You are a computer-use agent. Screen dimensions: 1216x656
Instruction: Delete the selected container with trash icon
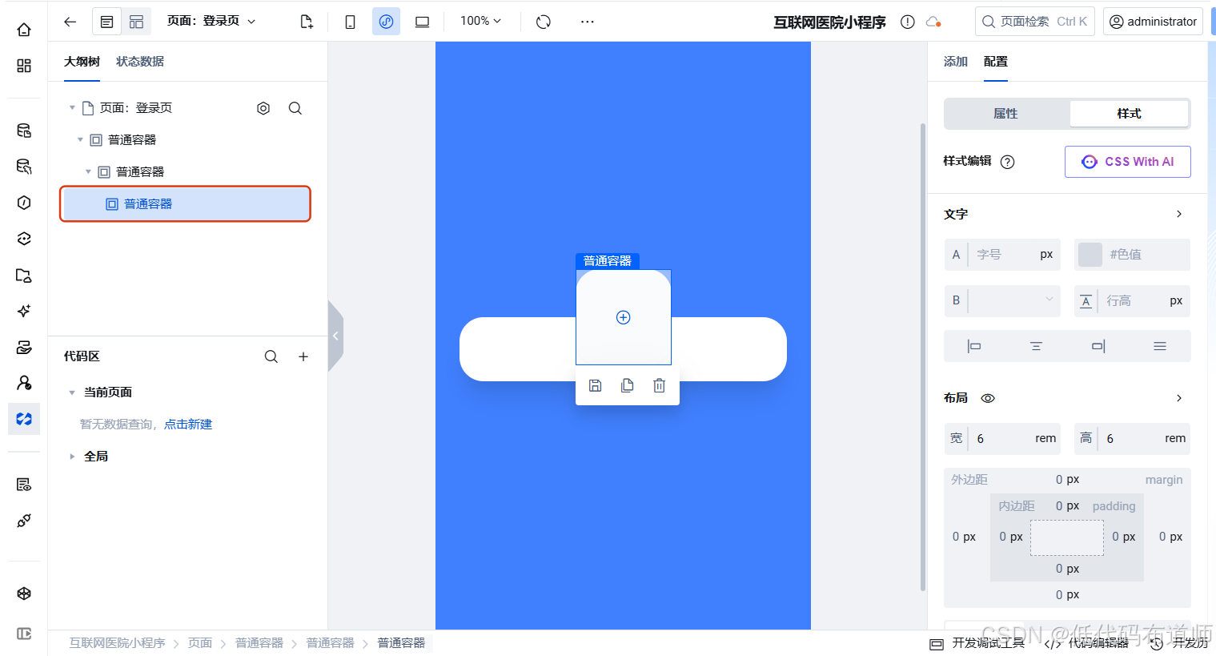659,385
